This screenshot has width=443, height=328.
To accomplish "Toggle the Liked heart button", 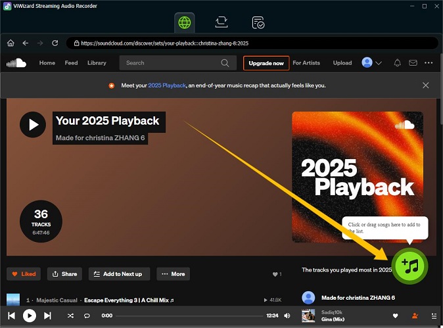I will click(24, 273).
